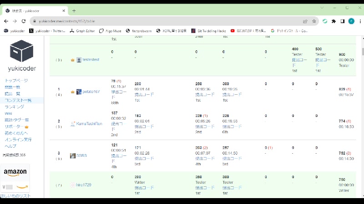Go to トップページ in the sidebar
The image size is (364, 204).
point(16,81)
